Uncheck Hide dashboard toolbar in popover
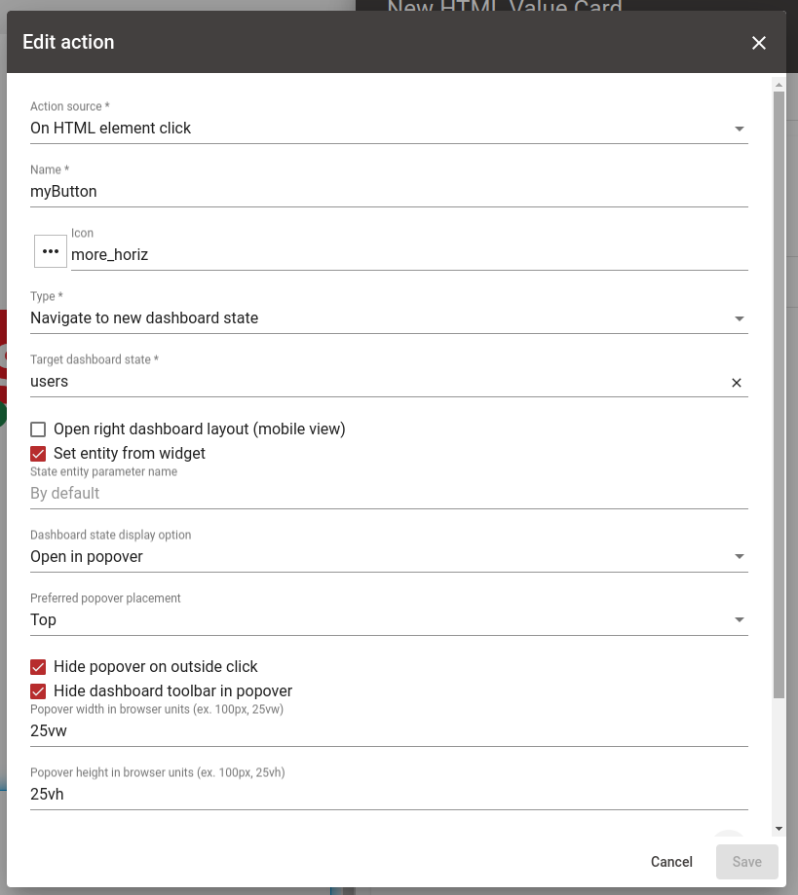This screenshot has height=895, width=798. point(36,690)
